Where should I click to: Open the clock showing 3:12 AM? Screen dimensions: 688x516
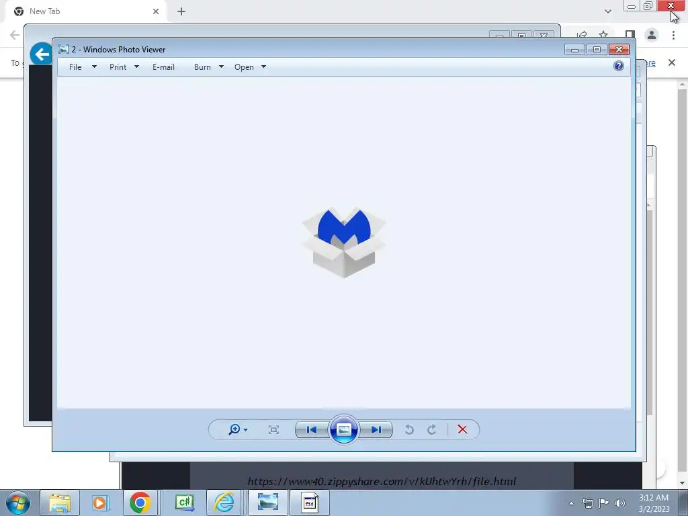[654, 503]
